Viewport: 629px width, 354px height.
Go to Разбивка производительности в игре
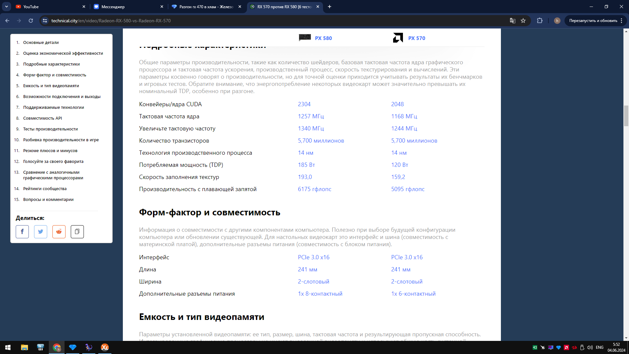[x=61, y=140]
